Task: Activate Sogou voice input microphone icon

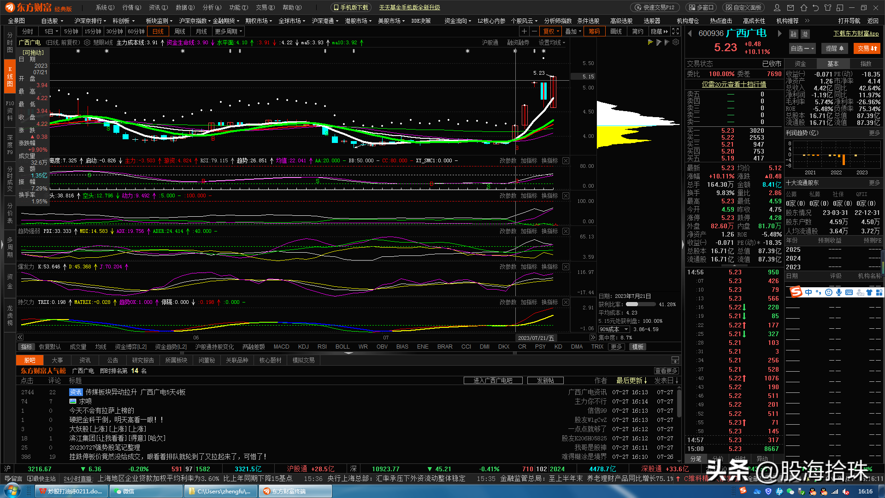Action: click(x=839, y=292)
